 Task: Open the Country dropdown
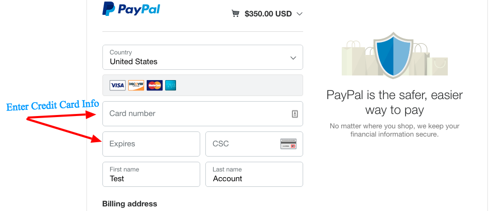(203, 57)
